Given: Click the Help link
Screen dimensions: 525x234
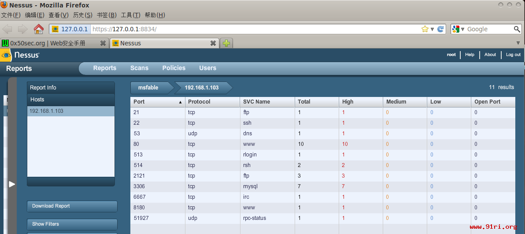Looking at the screenshot, I should point(470,55).
